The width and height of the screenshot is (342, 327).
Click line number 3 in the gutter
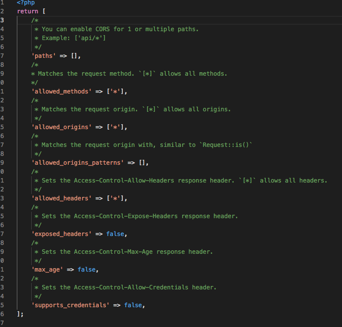pos(2,20)
